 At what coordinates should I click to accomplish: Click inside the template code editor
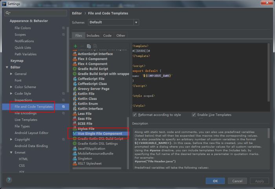click(x=200, y=77)
